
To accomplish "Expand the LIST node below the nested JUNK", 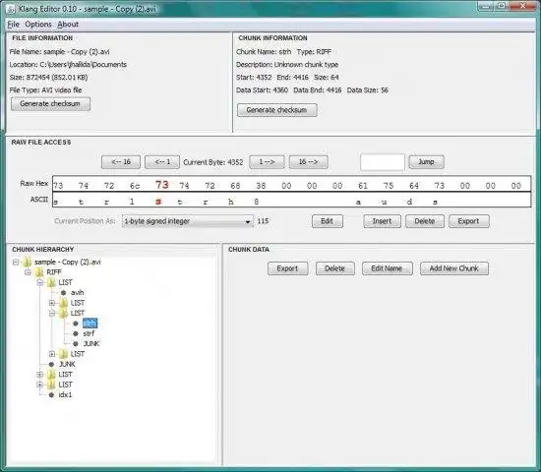I will (x=52, y=354).
